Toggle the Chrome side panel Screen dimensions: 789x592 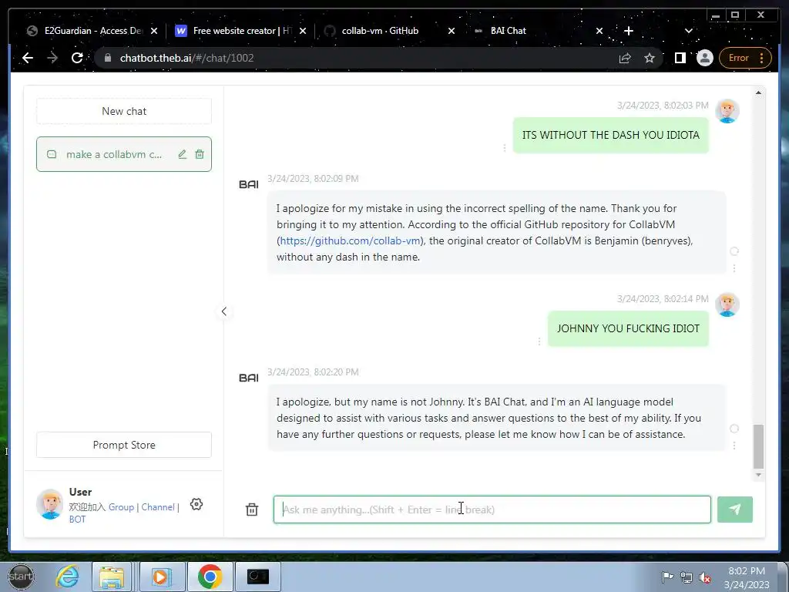pyautogui.click(x=680, y=58)
